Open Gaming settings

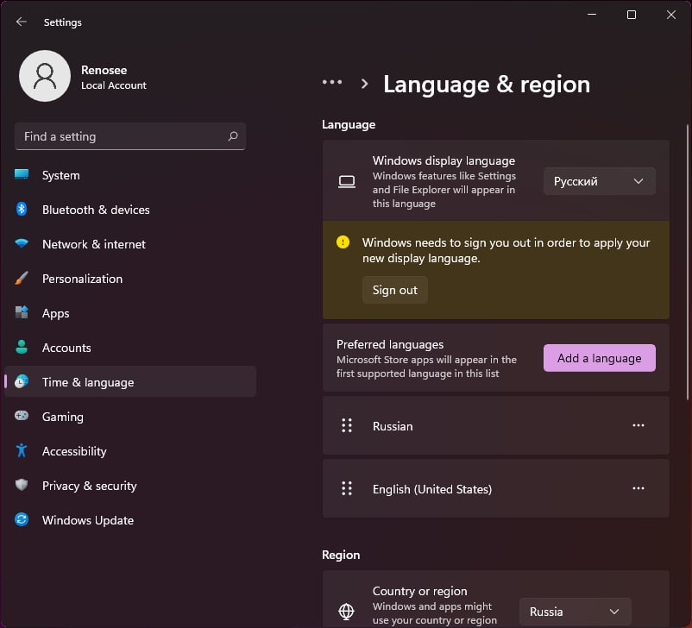coord(130,416)
